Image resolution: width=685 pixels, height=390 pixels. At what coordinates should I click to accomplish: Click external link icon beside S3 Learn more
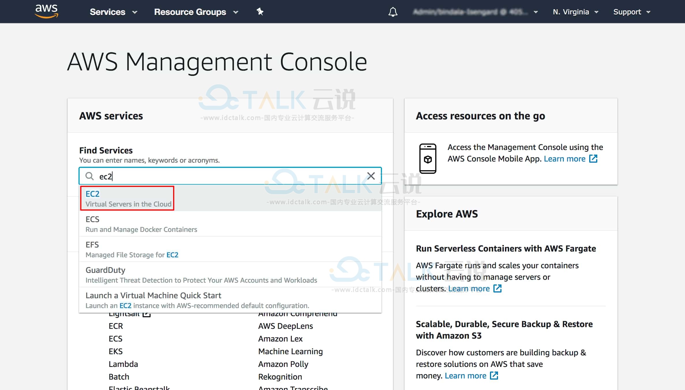494,375
